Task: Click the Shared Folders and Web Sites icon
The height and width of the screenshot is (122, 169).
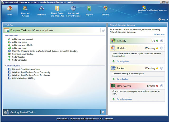Action: pos(57,8)
